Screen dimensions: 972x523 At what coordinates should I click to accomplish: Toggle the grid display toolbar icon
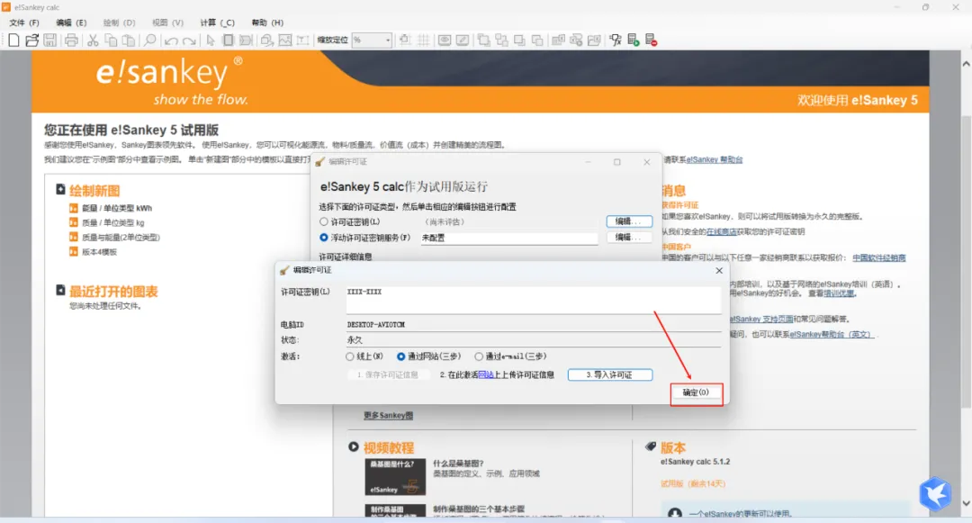(423, 41)
